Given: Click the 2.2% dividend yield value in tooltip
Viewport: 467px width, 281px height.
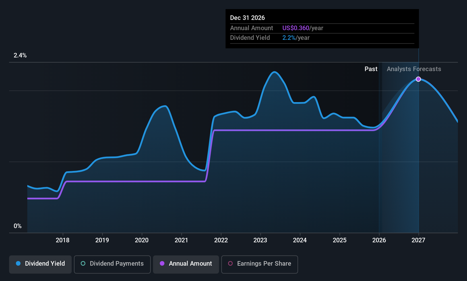Looking at the screenshot, I should (x=289, y=38).
